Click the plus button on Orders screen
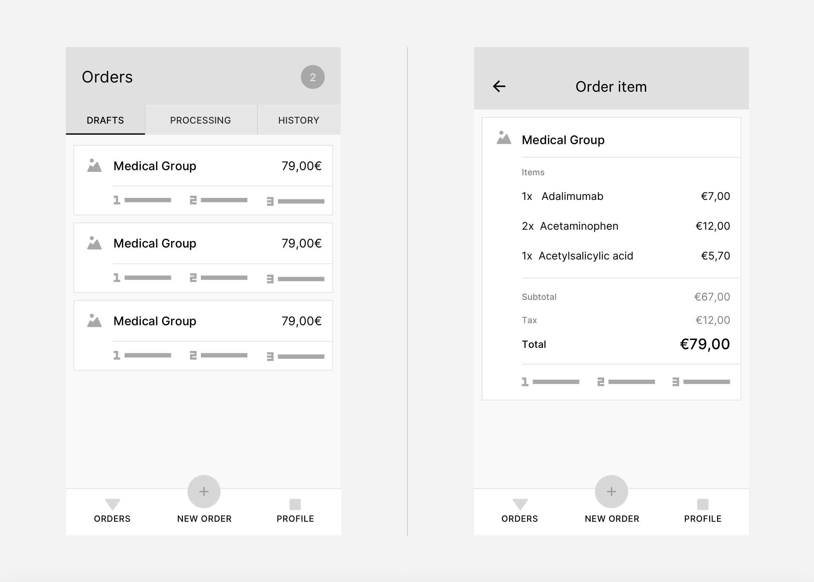This screenshot has width=814, height=582. click(x=204, y=491)
